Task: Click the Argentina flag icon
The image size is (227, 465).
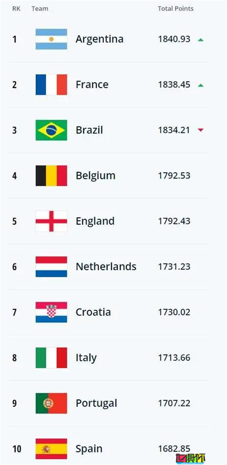Action: [x=51, y=39]
